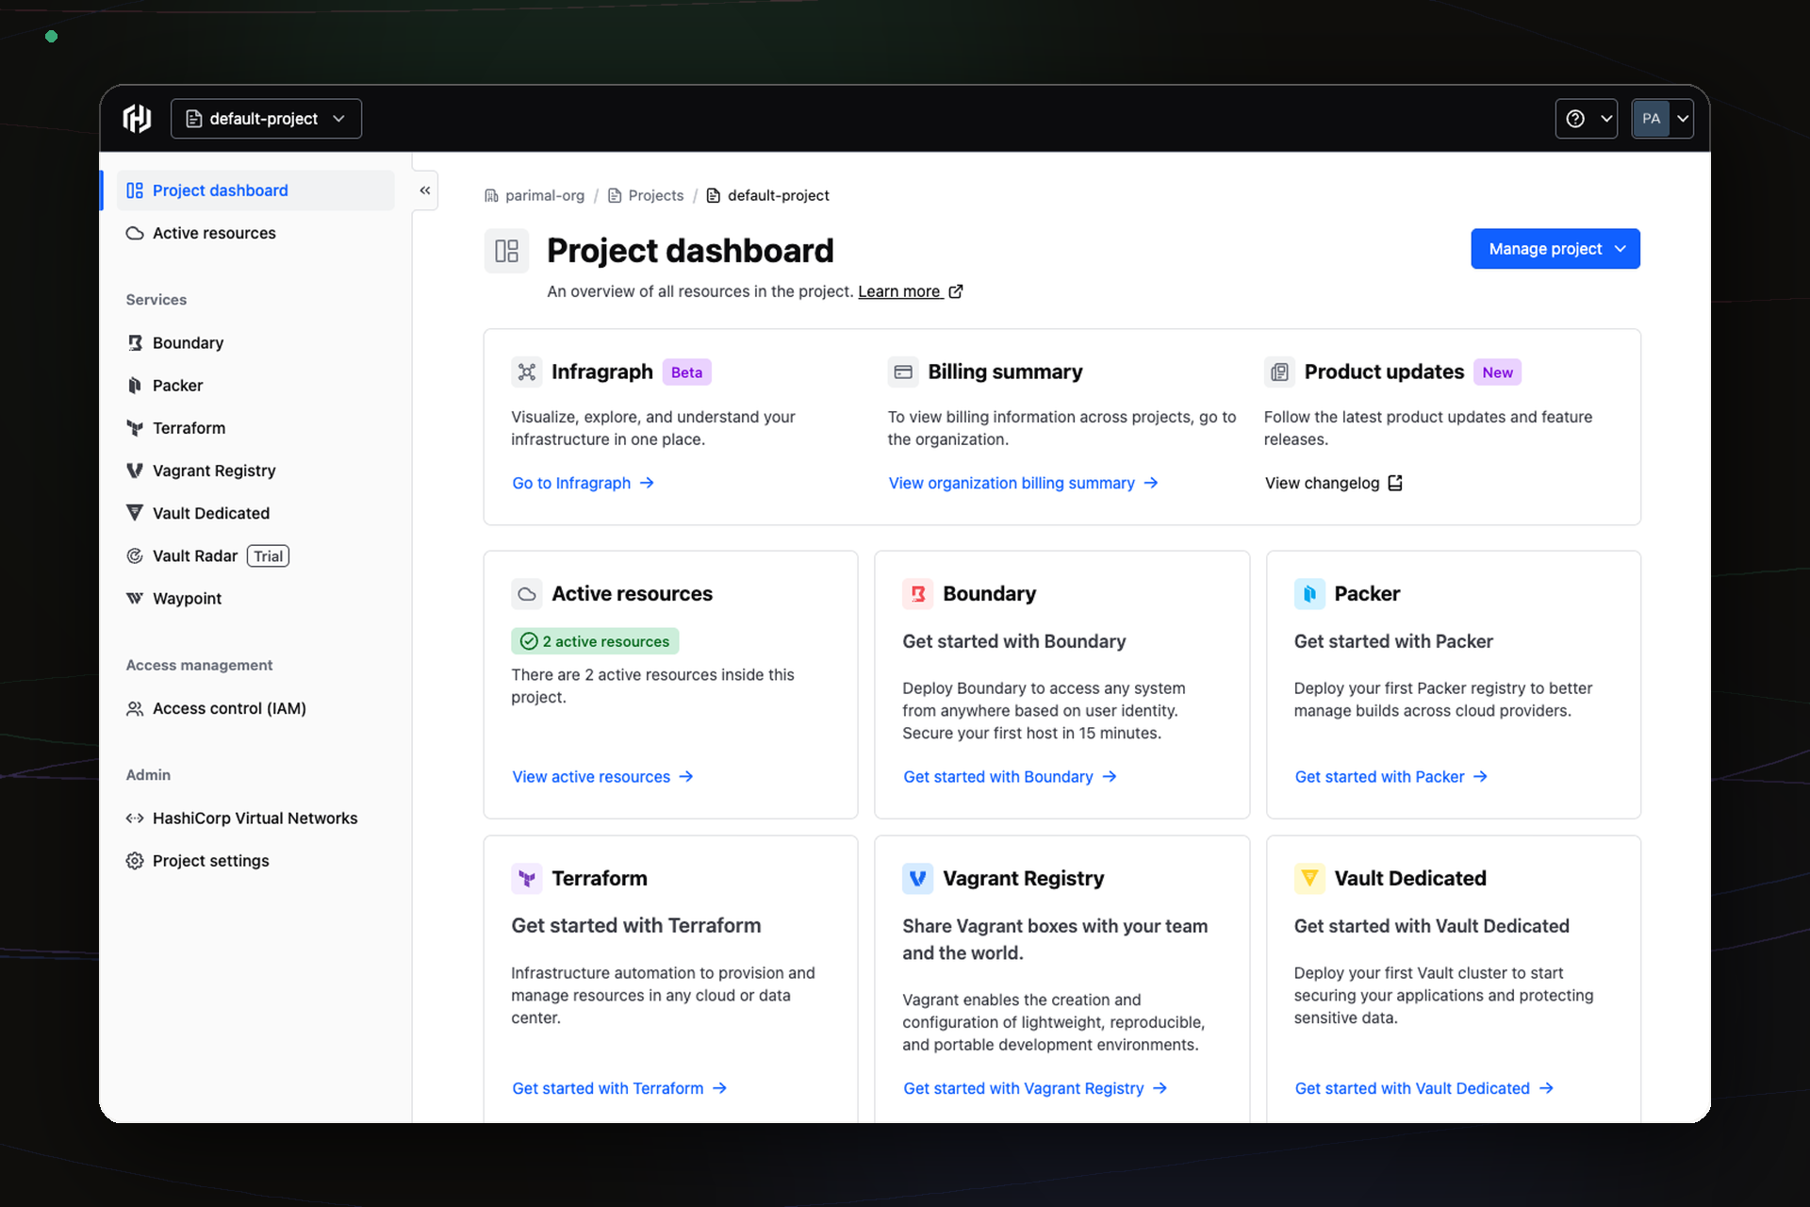Click the Waypoint icon in sidebar
Screen dimensions: 1810x1207
pos(135,599)
